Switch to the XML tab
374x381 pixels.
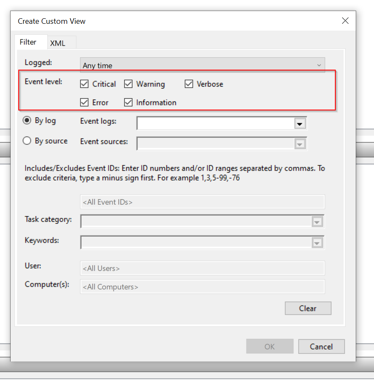tap(62, 43)
